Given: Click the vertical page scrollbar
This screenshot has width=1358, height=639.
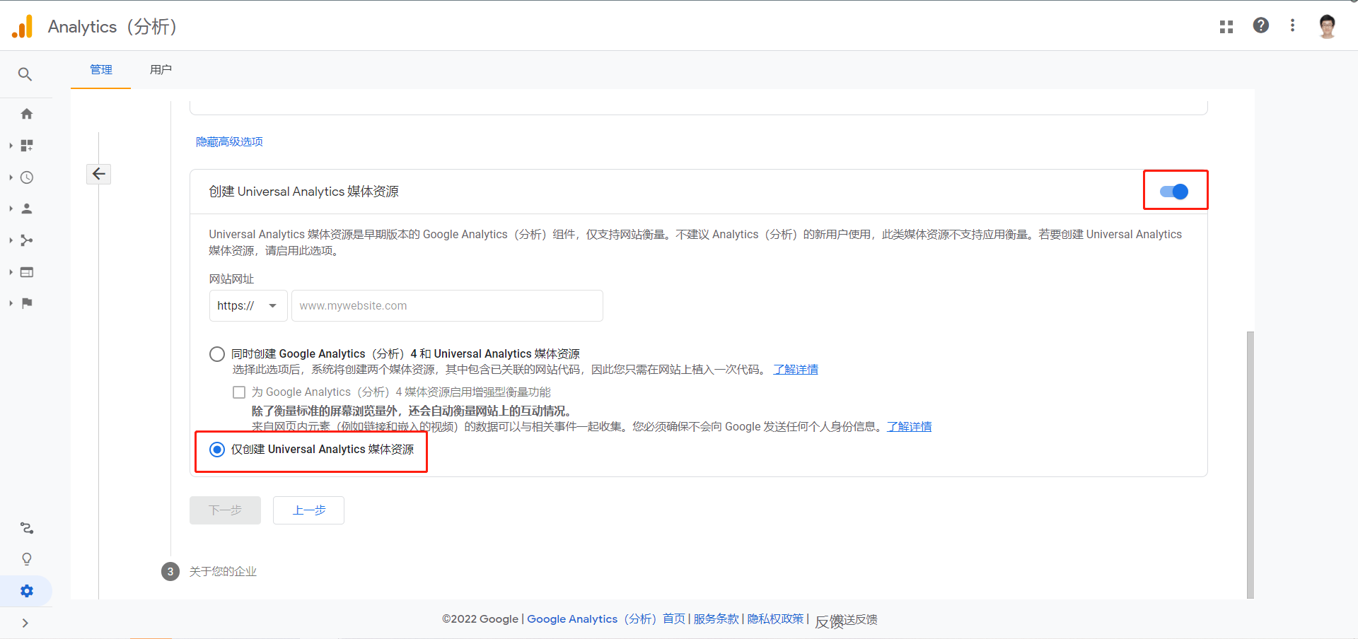Looking at the screenshot, I should (x=1250, y=464).
